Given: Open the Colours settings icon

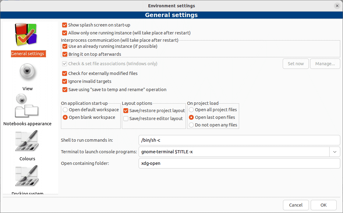Looking at the screenshot, I should tap(27, 141).
